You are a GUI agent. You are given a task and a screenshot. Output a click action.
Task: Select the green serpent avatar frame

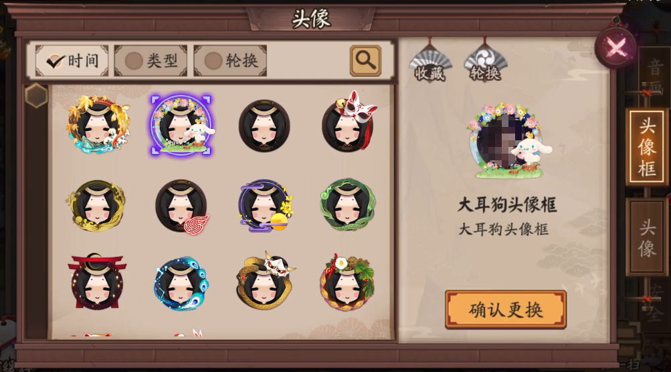(x=347, y=204)
